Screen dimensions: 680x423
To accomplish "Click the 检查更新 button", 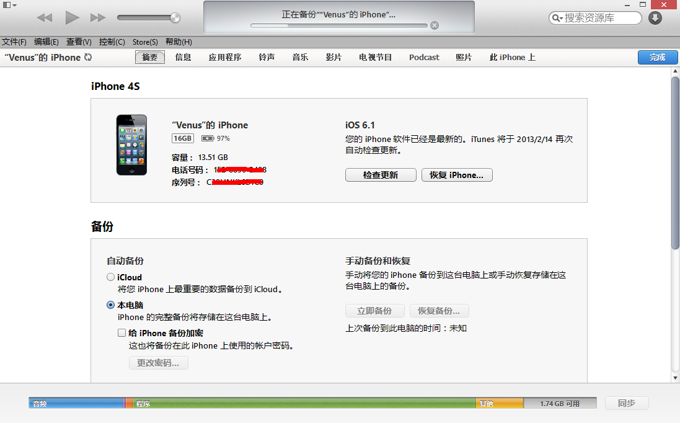I will (x=381, y=175).
